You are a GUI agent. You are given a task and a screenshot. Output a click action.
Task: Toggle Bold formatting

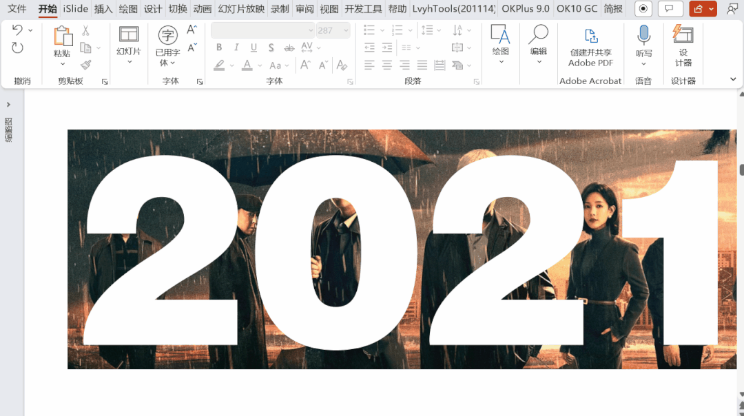tap(219, 48)
